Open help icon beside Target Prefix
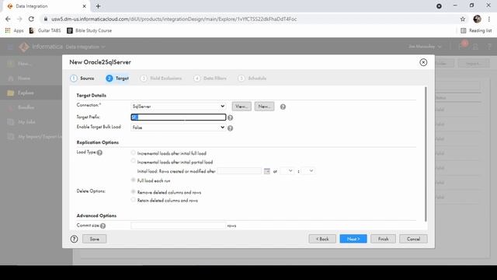497x280 pixels. (230, 117)
